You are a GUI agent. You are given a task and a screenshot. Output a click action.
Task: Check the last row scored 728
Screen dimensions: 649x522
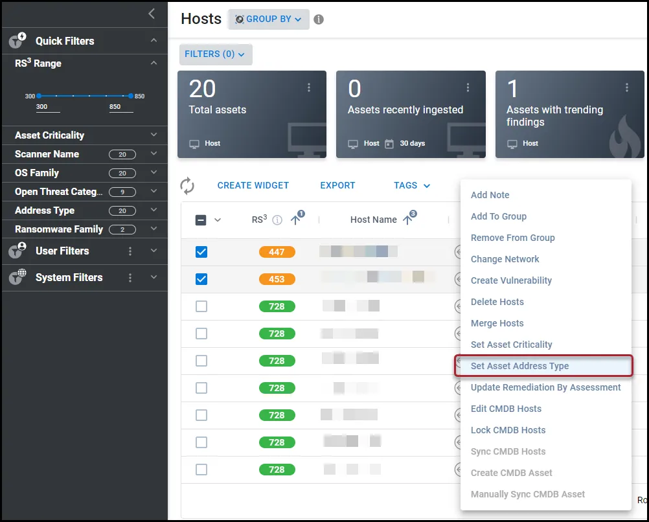coord(201,470)
